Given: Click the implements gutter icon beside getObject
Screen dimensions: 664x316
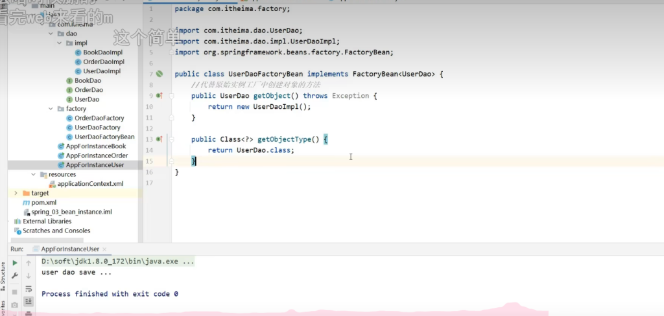Looking at the screenshot, I should pyautogui.click(x=159, y=96).
